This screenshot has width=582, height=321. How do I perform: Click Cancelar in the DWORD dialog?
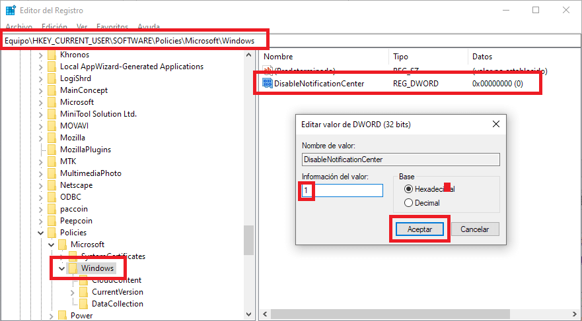(x=475, y=229)
